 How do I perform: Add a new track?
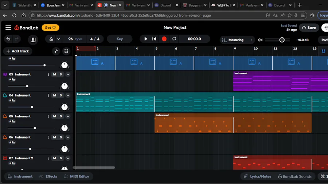pos(17,51)
